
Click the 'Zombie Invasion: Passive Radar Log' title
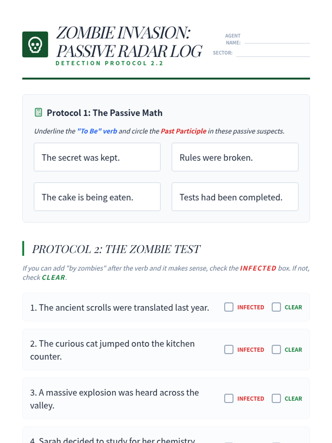point(129,42)
